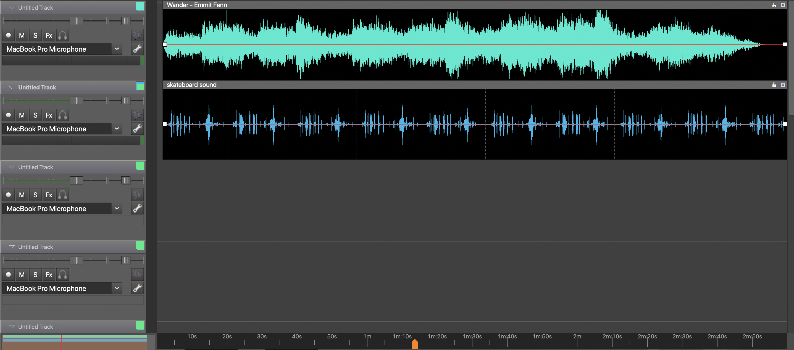The width and height of the screenshot is (794, 350).
Task: Click the 30s mark on the time ruler
Action: click(x=262, y=336)
